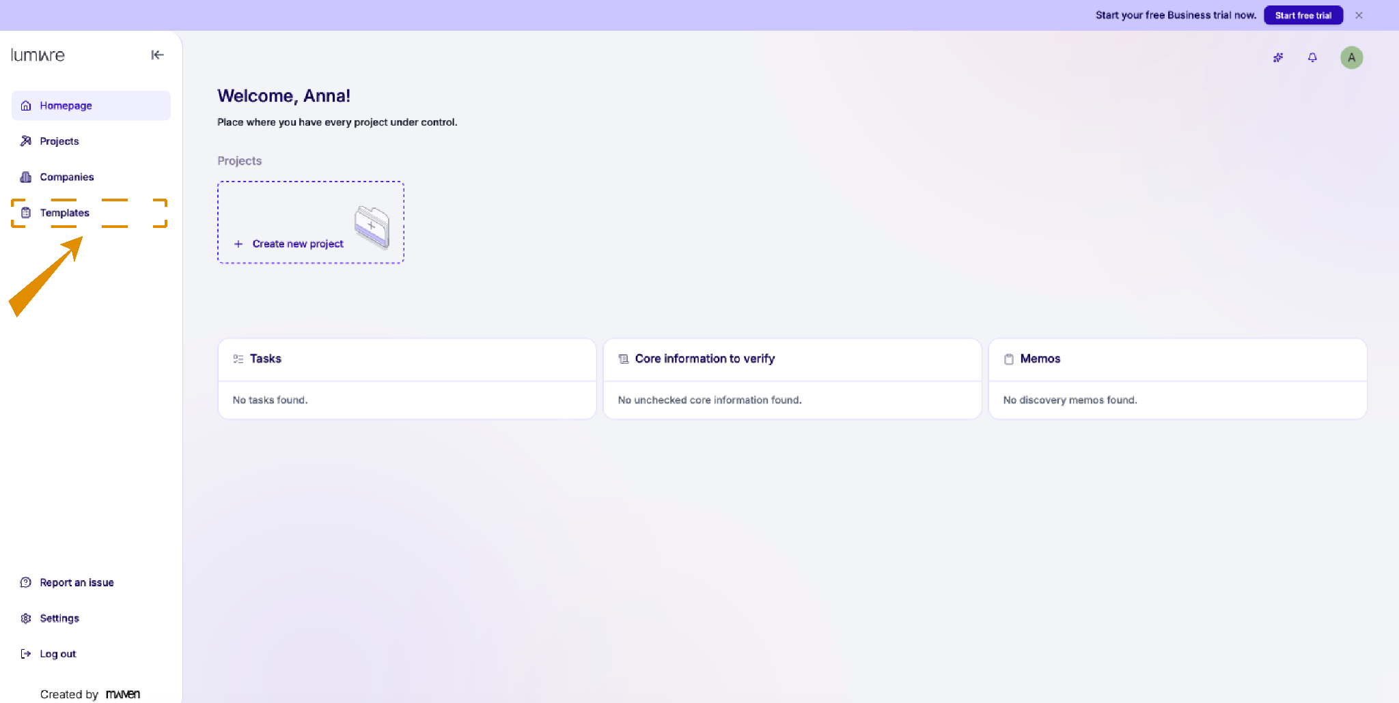The width and height of the screenshot is (1399, 703).
Task: Click the Log out arrow icon
Action: coord(26,654)
